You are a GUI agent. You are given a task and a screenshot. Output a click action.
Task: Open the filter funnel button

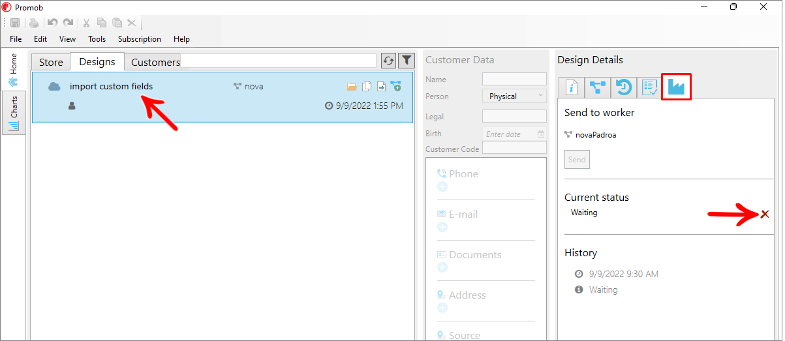407,61
